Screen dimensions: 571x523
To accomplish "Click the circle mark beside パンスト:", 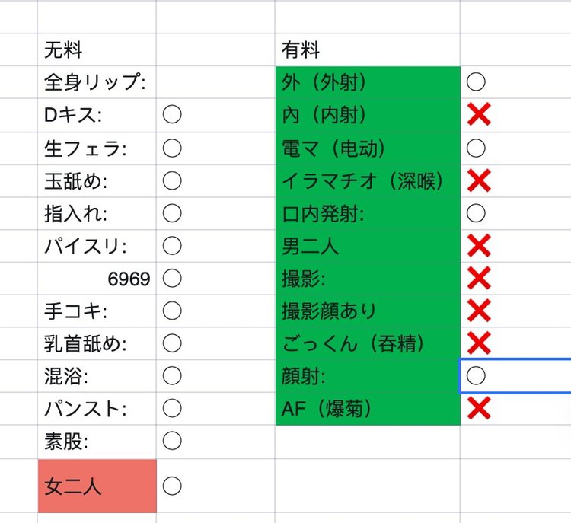I will (172, 408).
